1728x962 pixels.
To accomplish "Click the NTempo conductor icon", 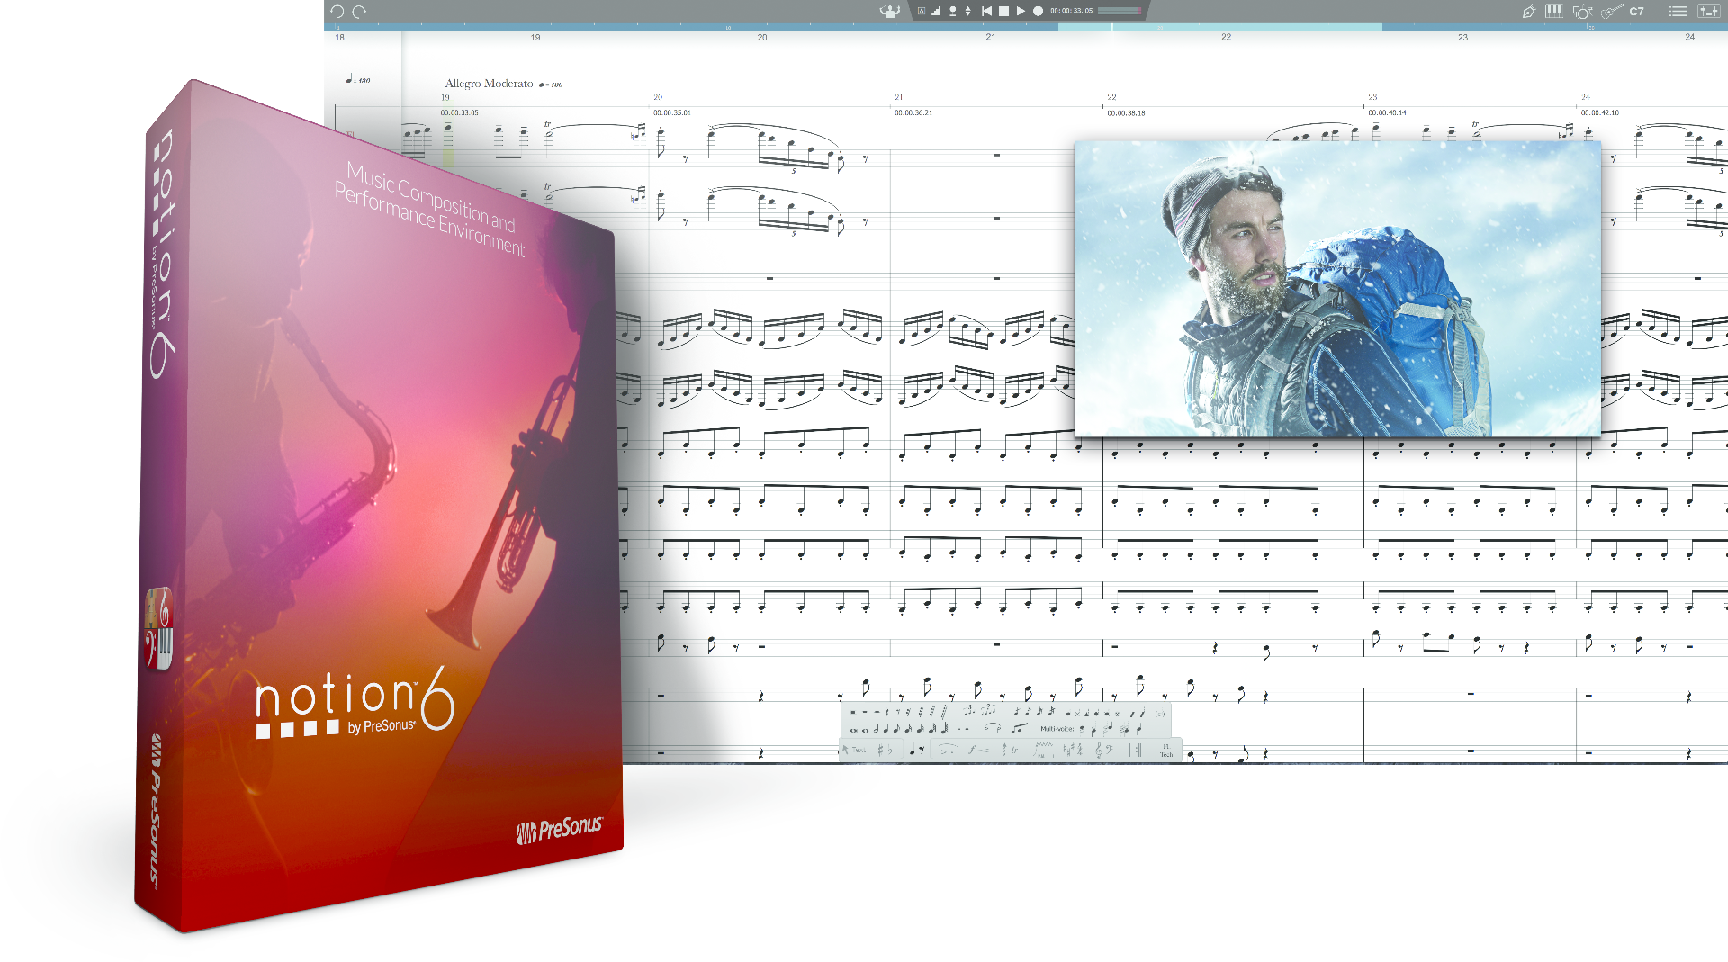I will [888, 12].
